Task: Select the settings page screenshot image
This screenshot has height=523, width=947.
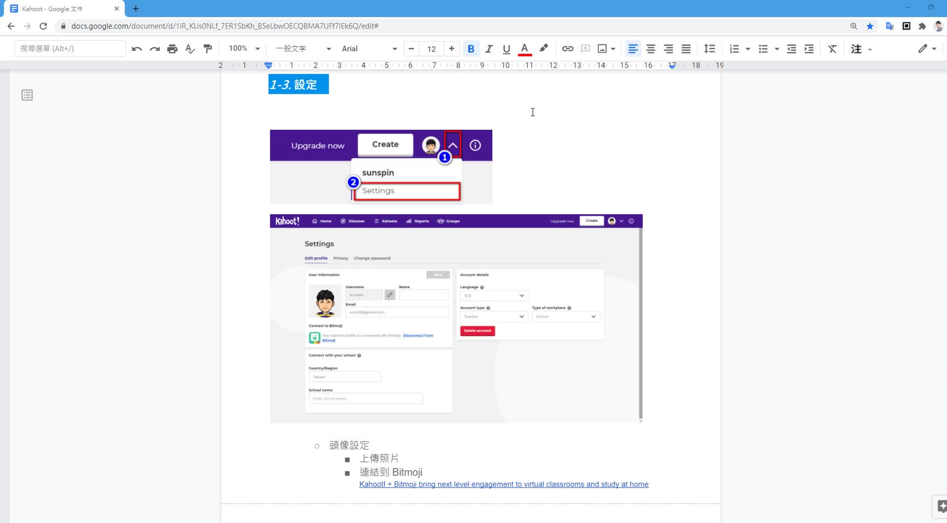Action: 456,319
